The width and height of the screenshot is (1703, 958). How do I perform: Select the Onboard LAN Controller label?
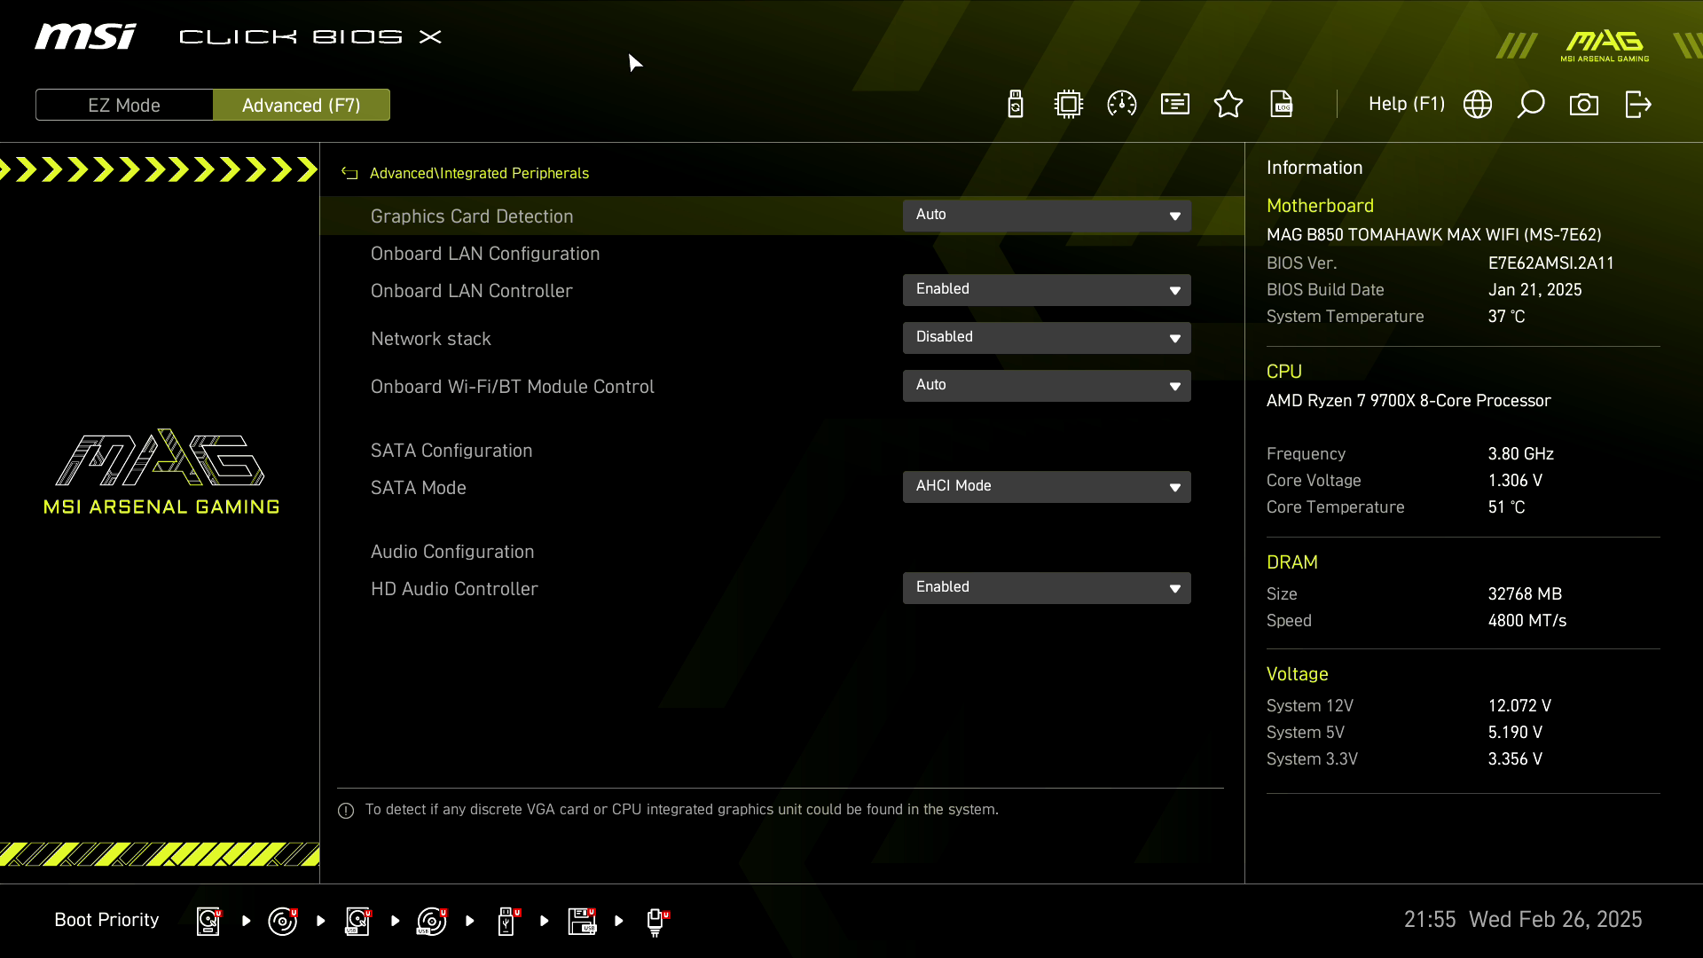[472, 291]
